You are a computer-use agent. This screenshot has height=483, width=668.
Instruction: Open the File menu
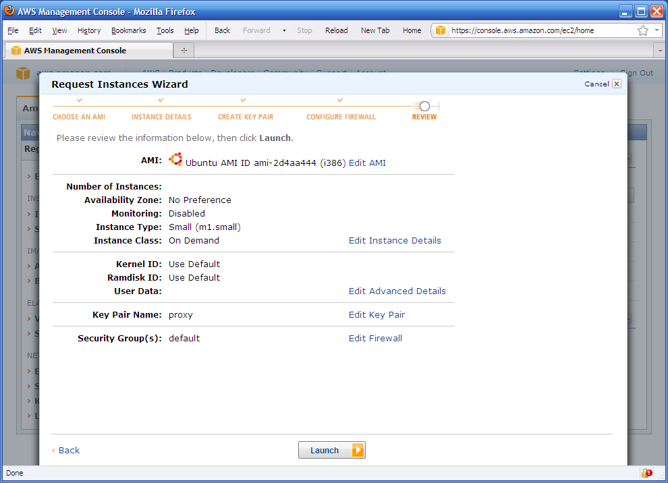tap(13, 30)
